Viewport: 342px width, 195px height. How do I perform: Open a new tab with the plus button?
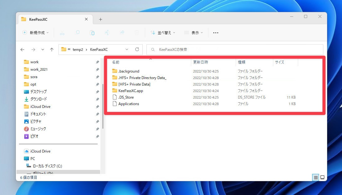100,19
